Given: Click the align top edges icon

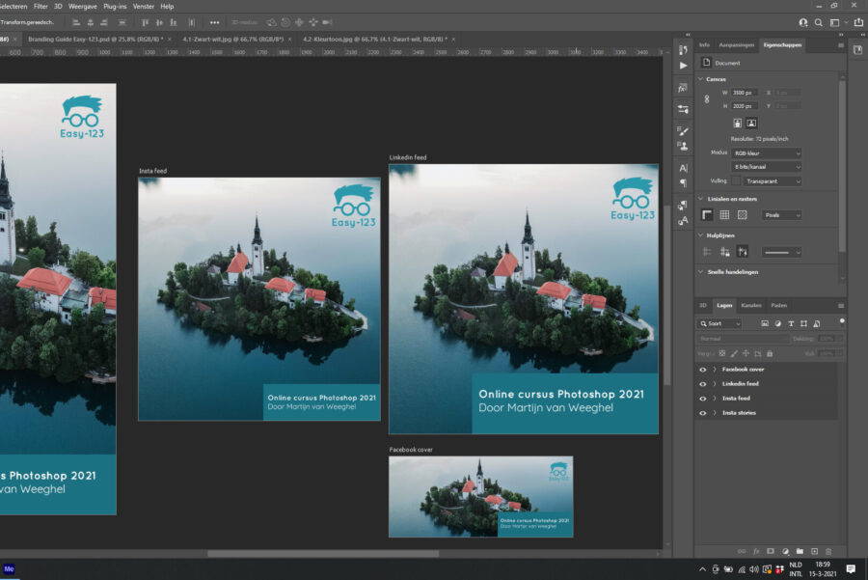Looking at the screenshot, I should pos(145,23).
